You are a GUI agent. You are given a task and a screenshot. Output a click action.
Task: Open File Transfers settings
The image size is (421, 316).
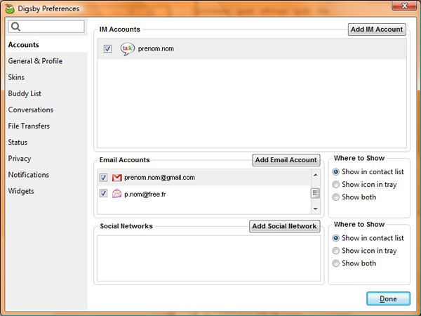click(29, 126)
